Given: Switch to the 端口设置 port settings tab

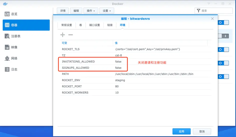Looking at the screenshot, I should (94, 25).
